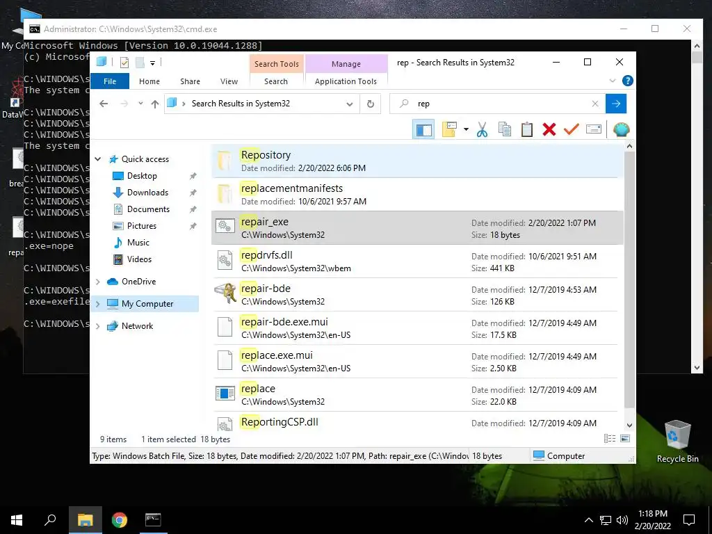The image size is (712, 534).
Task: Open the Search ribbon tab
Action: click(x=276, y=81)
